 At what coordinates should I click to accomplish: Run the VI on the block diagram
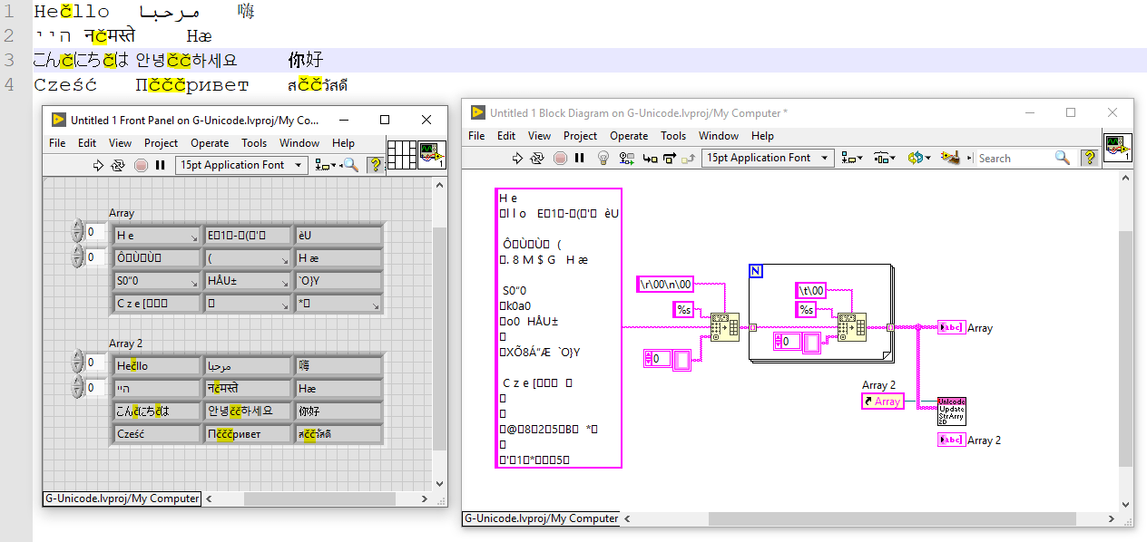coord(517,158)
